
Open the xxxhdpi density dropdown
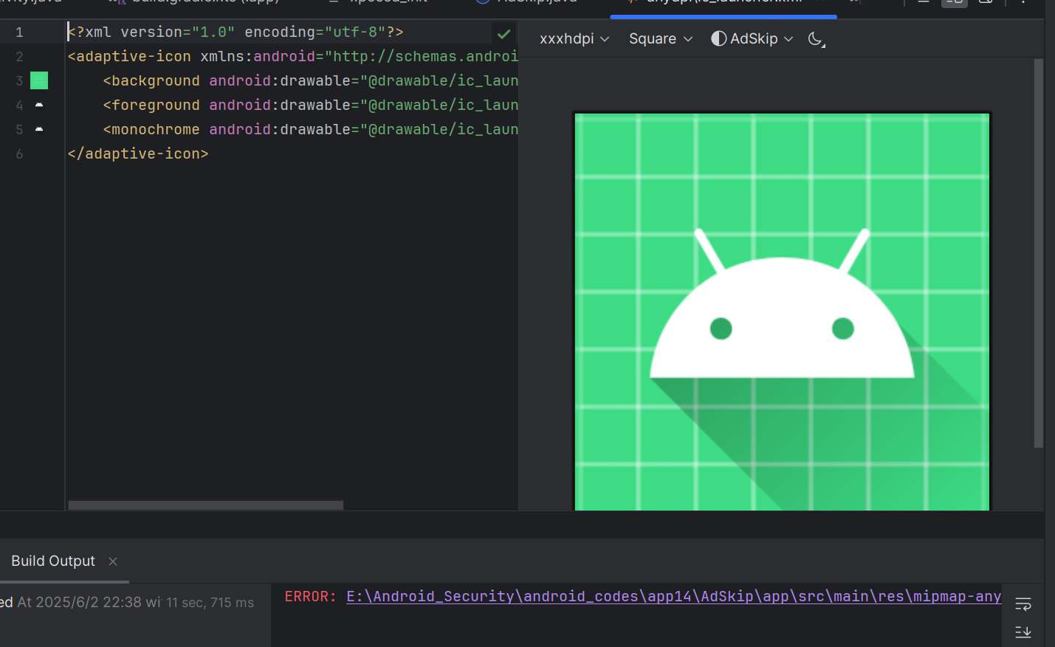pyautogui.click(x=574, y=38)
